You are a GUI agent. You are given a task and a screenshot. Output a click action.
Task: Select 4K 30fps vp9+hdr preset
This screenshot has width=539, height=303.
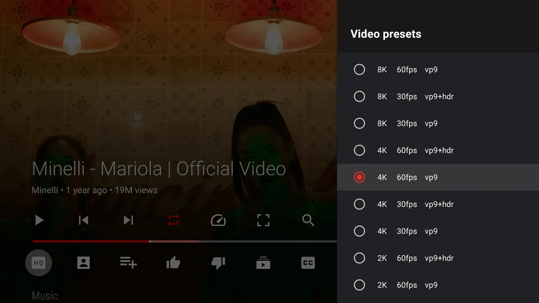click(x=438, y=204)
